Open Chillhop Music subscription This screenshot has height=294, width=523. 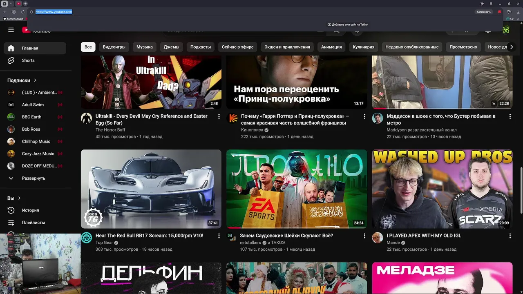point(35,142)
